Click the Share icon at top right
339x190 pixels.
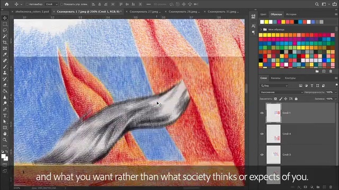click(x=334, y=4)
